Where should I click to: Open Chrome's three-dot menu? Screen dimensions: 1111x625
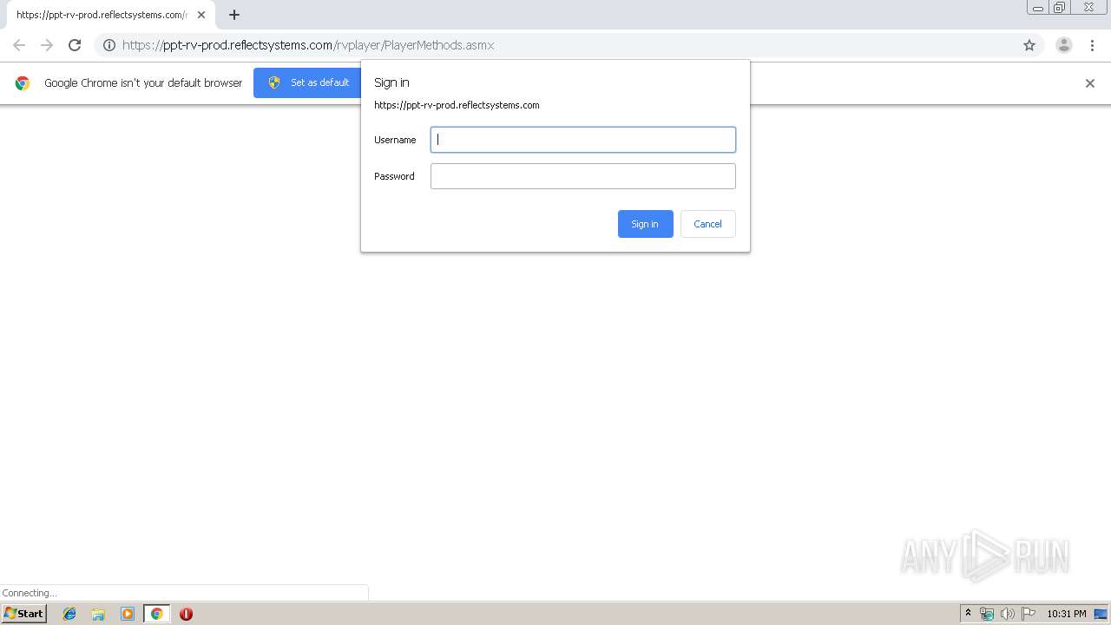coord(1092,45)
